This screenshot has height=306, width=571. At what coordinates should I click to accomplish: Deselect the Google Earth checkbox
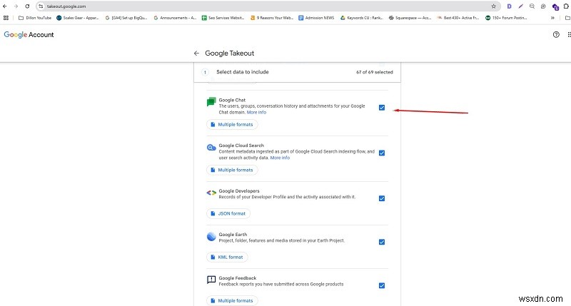tap(382, 242)
